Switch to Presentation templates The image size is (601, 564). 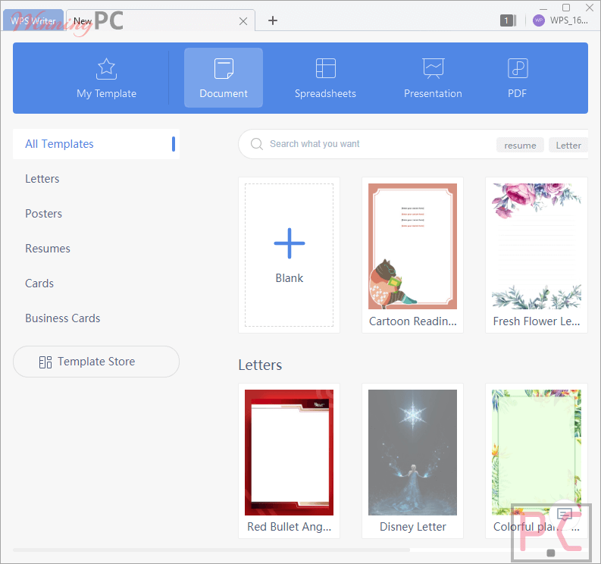point(433,78)
